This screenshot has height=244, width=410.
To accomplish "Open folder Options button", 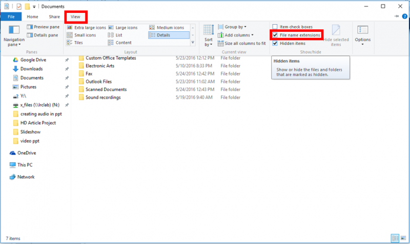I will click(362, 35).
